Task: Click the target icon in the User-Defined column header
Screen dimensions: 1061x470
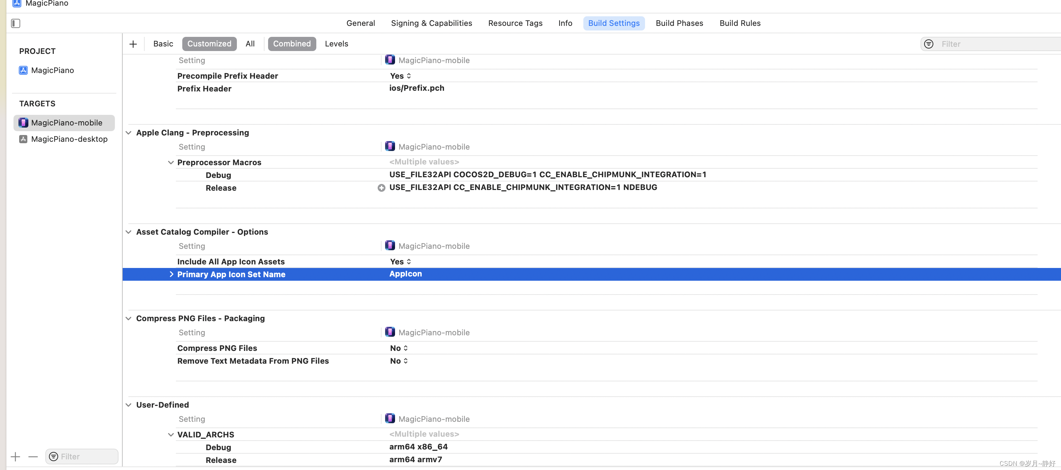Action: click(x=390, y=419)
